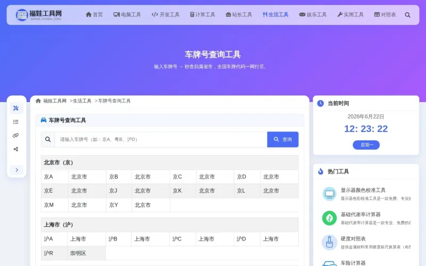Open 站长工具 menu
426x266 pixels.
(239, 15)
